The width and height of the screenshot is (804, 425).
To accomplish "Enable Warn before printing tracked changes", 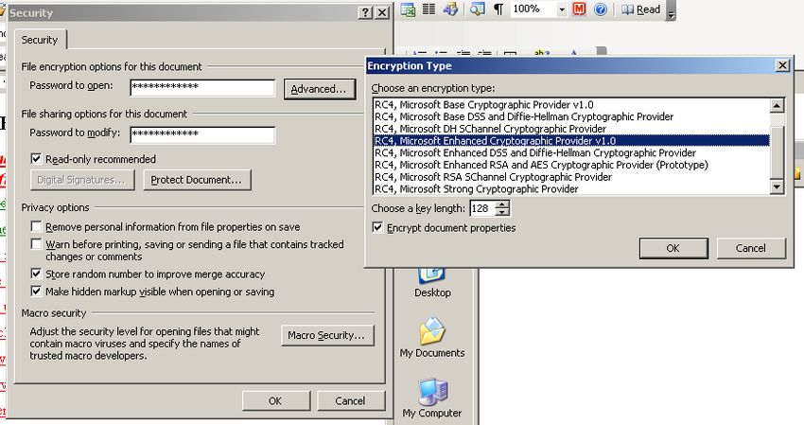I will click(x=36, y=244).
